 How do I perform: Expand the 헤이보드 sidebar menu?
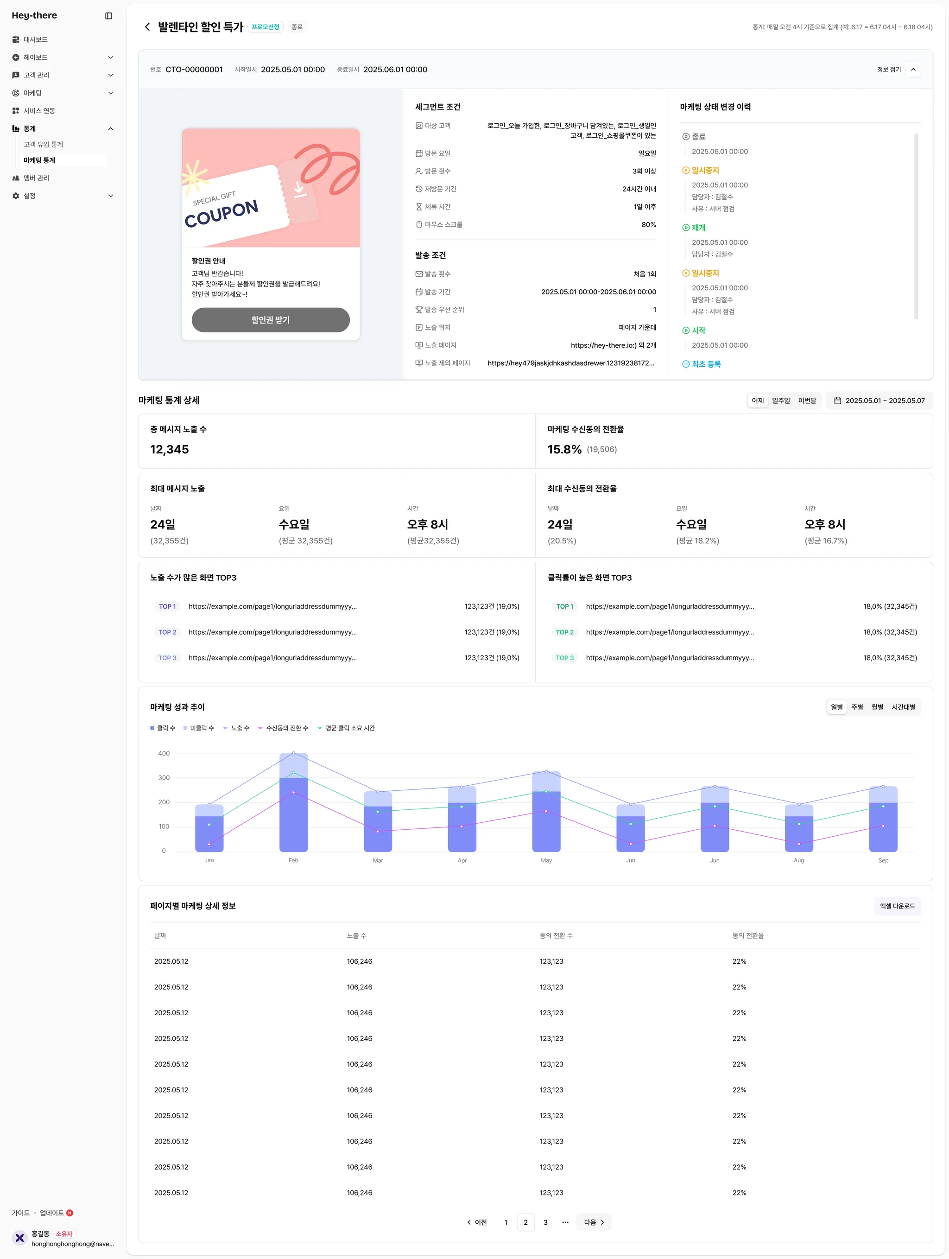pyautogui.click(x=110, y=57)
